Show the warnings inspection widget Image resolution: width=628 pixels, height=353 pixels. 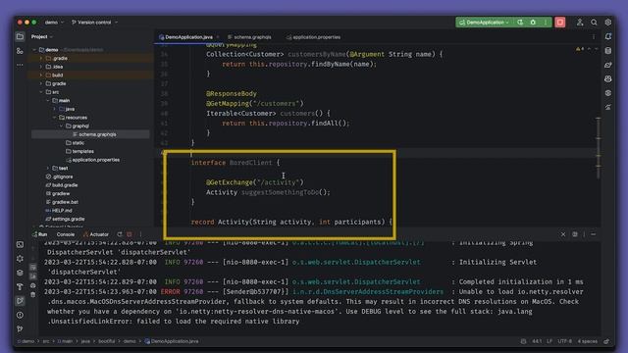580,49
